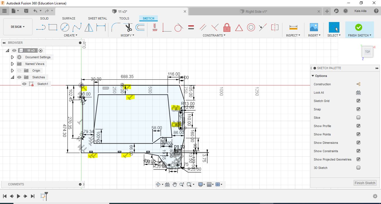
Task: Apply the Midpoint triangle constraint
Action: [x=239, y=28]
